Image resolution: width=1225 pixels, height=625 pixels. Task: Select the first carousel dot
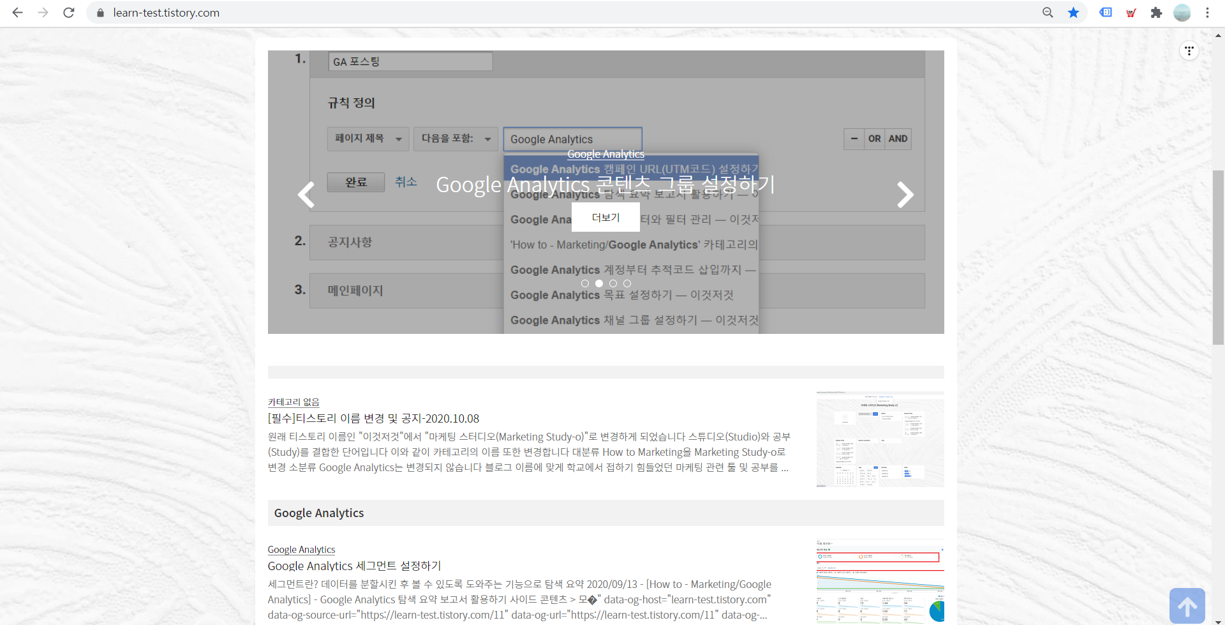(585, 283)
